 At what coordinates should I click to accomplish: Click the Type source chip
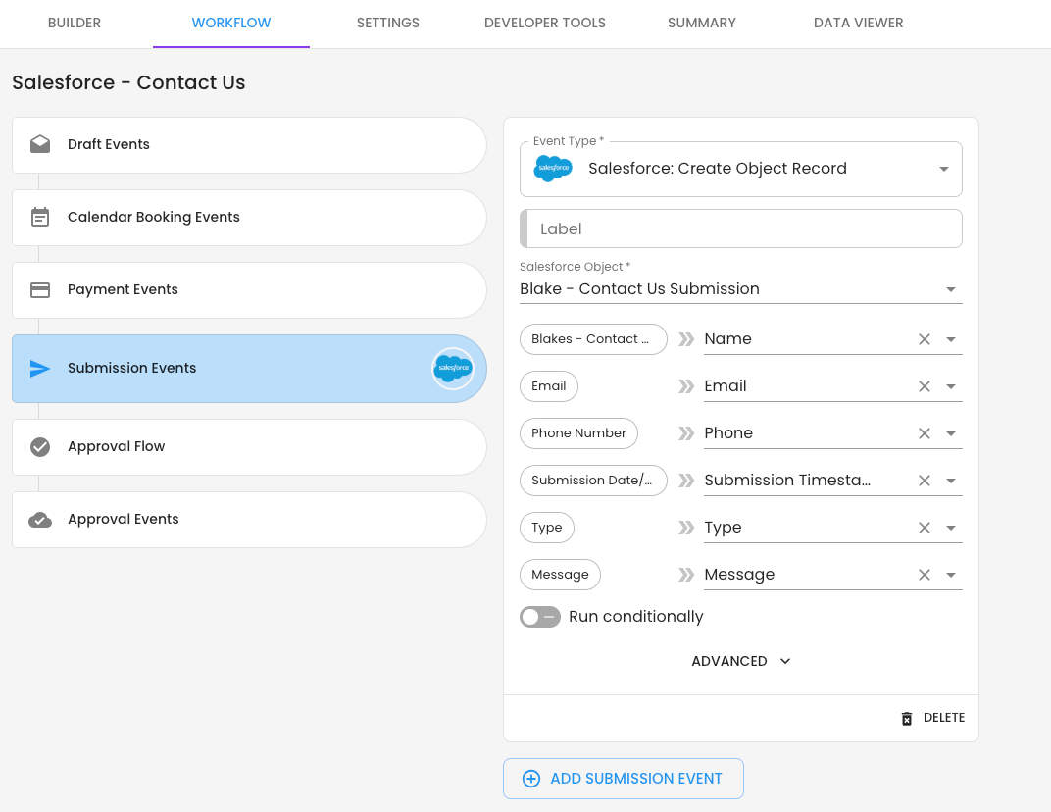tap(547, 528)
